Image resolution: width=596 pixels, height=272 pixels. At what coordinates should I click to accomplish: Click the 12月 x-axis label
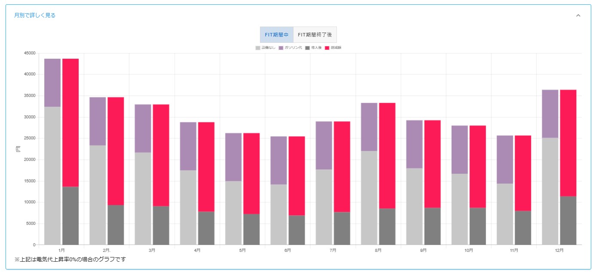tap(559, 250)
